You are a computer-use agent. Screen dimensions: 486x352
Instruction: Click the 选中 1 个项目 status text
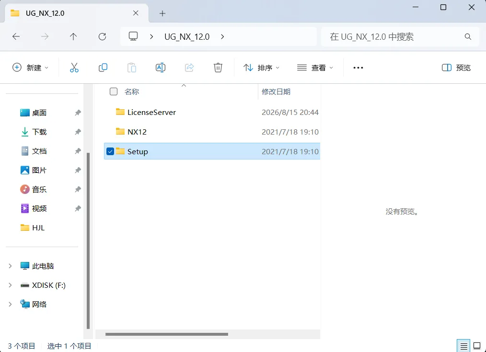(69, 346)
